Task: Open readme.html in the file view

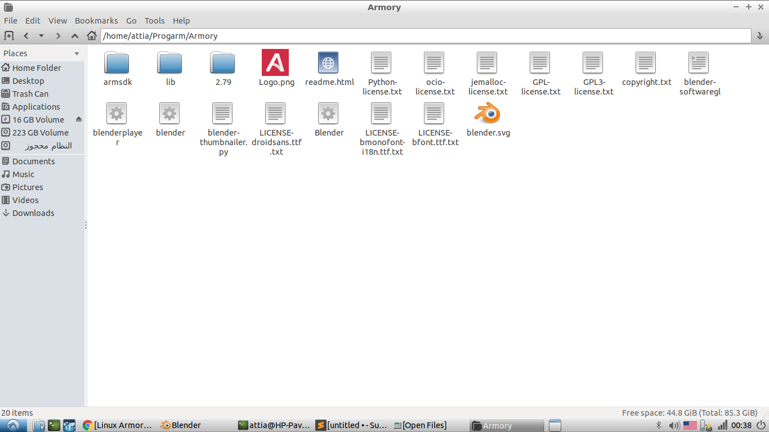Action: point(329,62)
